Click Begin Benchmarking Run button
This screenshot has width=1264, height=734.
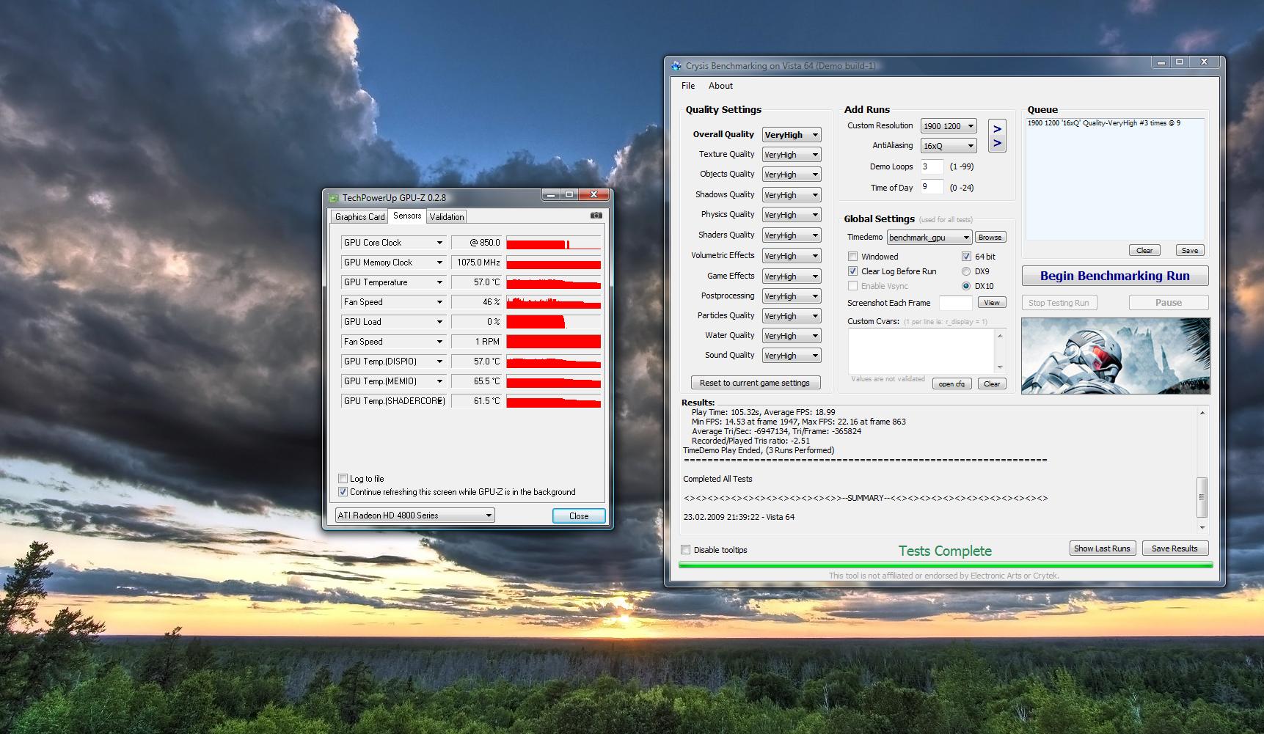1115,276
